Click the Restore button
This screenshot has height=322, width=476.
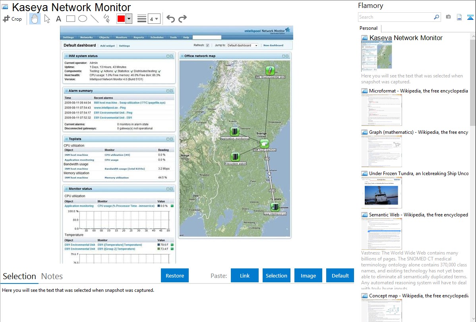coord(175,276)
